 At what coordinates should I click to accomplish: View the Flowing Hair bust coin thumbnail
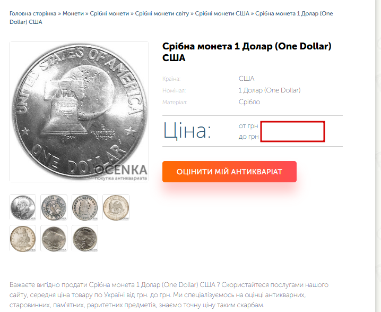85,207
